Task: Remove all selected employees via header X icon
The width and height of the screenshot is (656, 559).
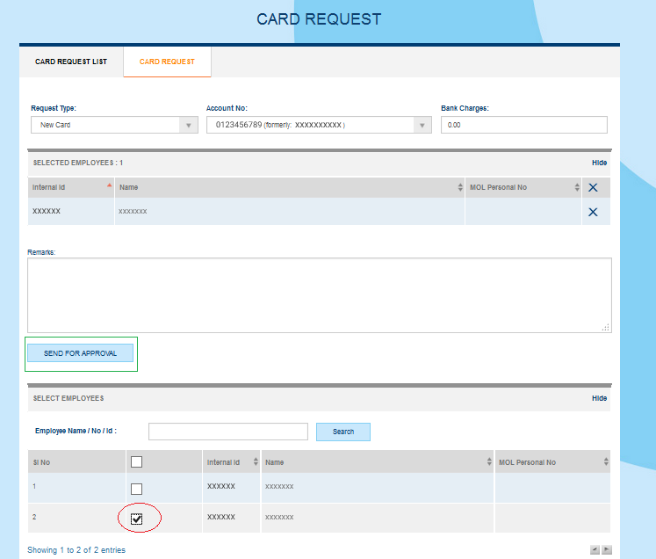Action: point(593,187)
